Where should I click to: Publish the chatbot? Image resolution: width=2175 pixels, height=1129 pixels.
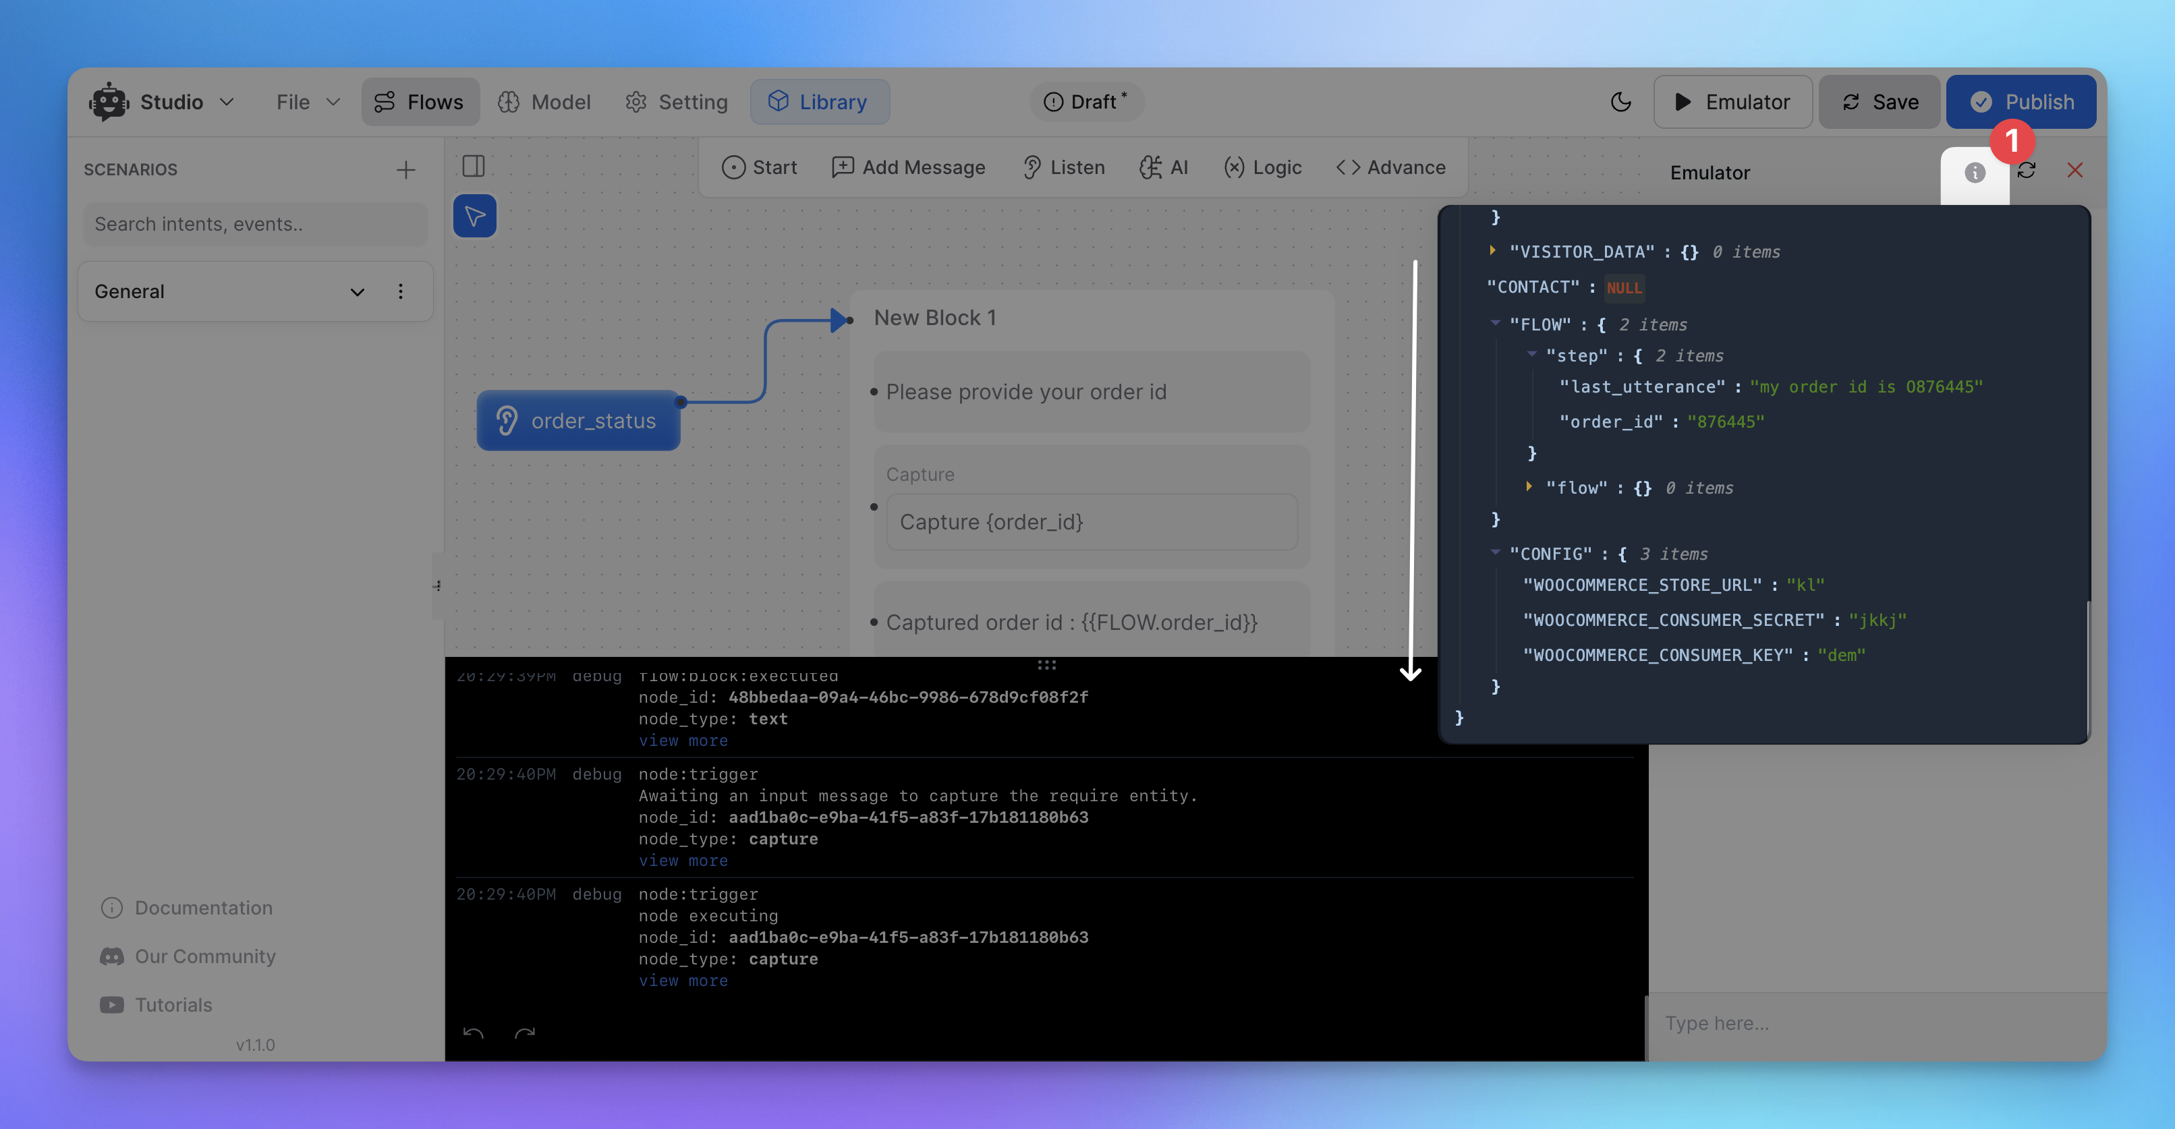pos(2021,102)
